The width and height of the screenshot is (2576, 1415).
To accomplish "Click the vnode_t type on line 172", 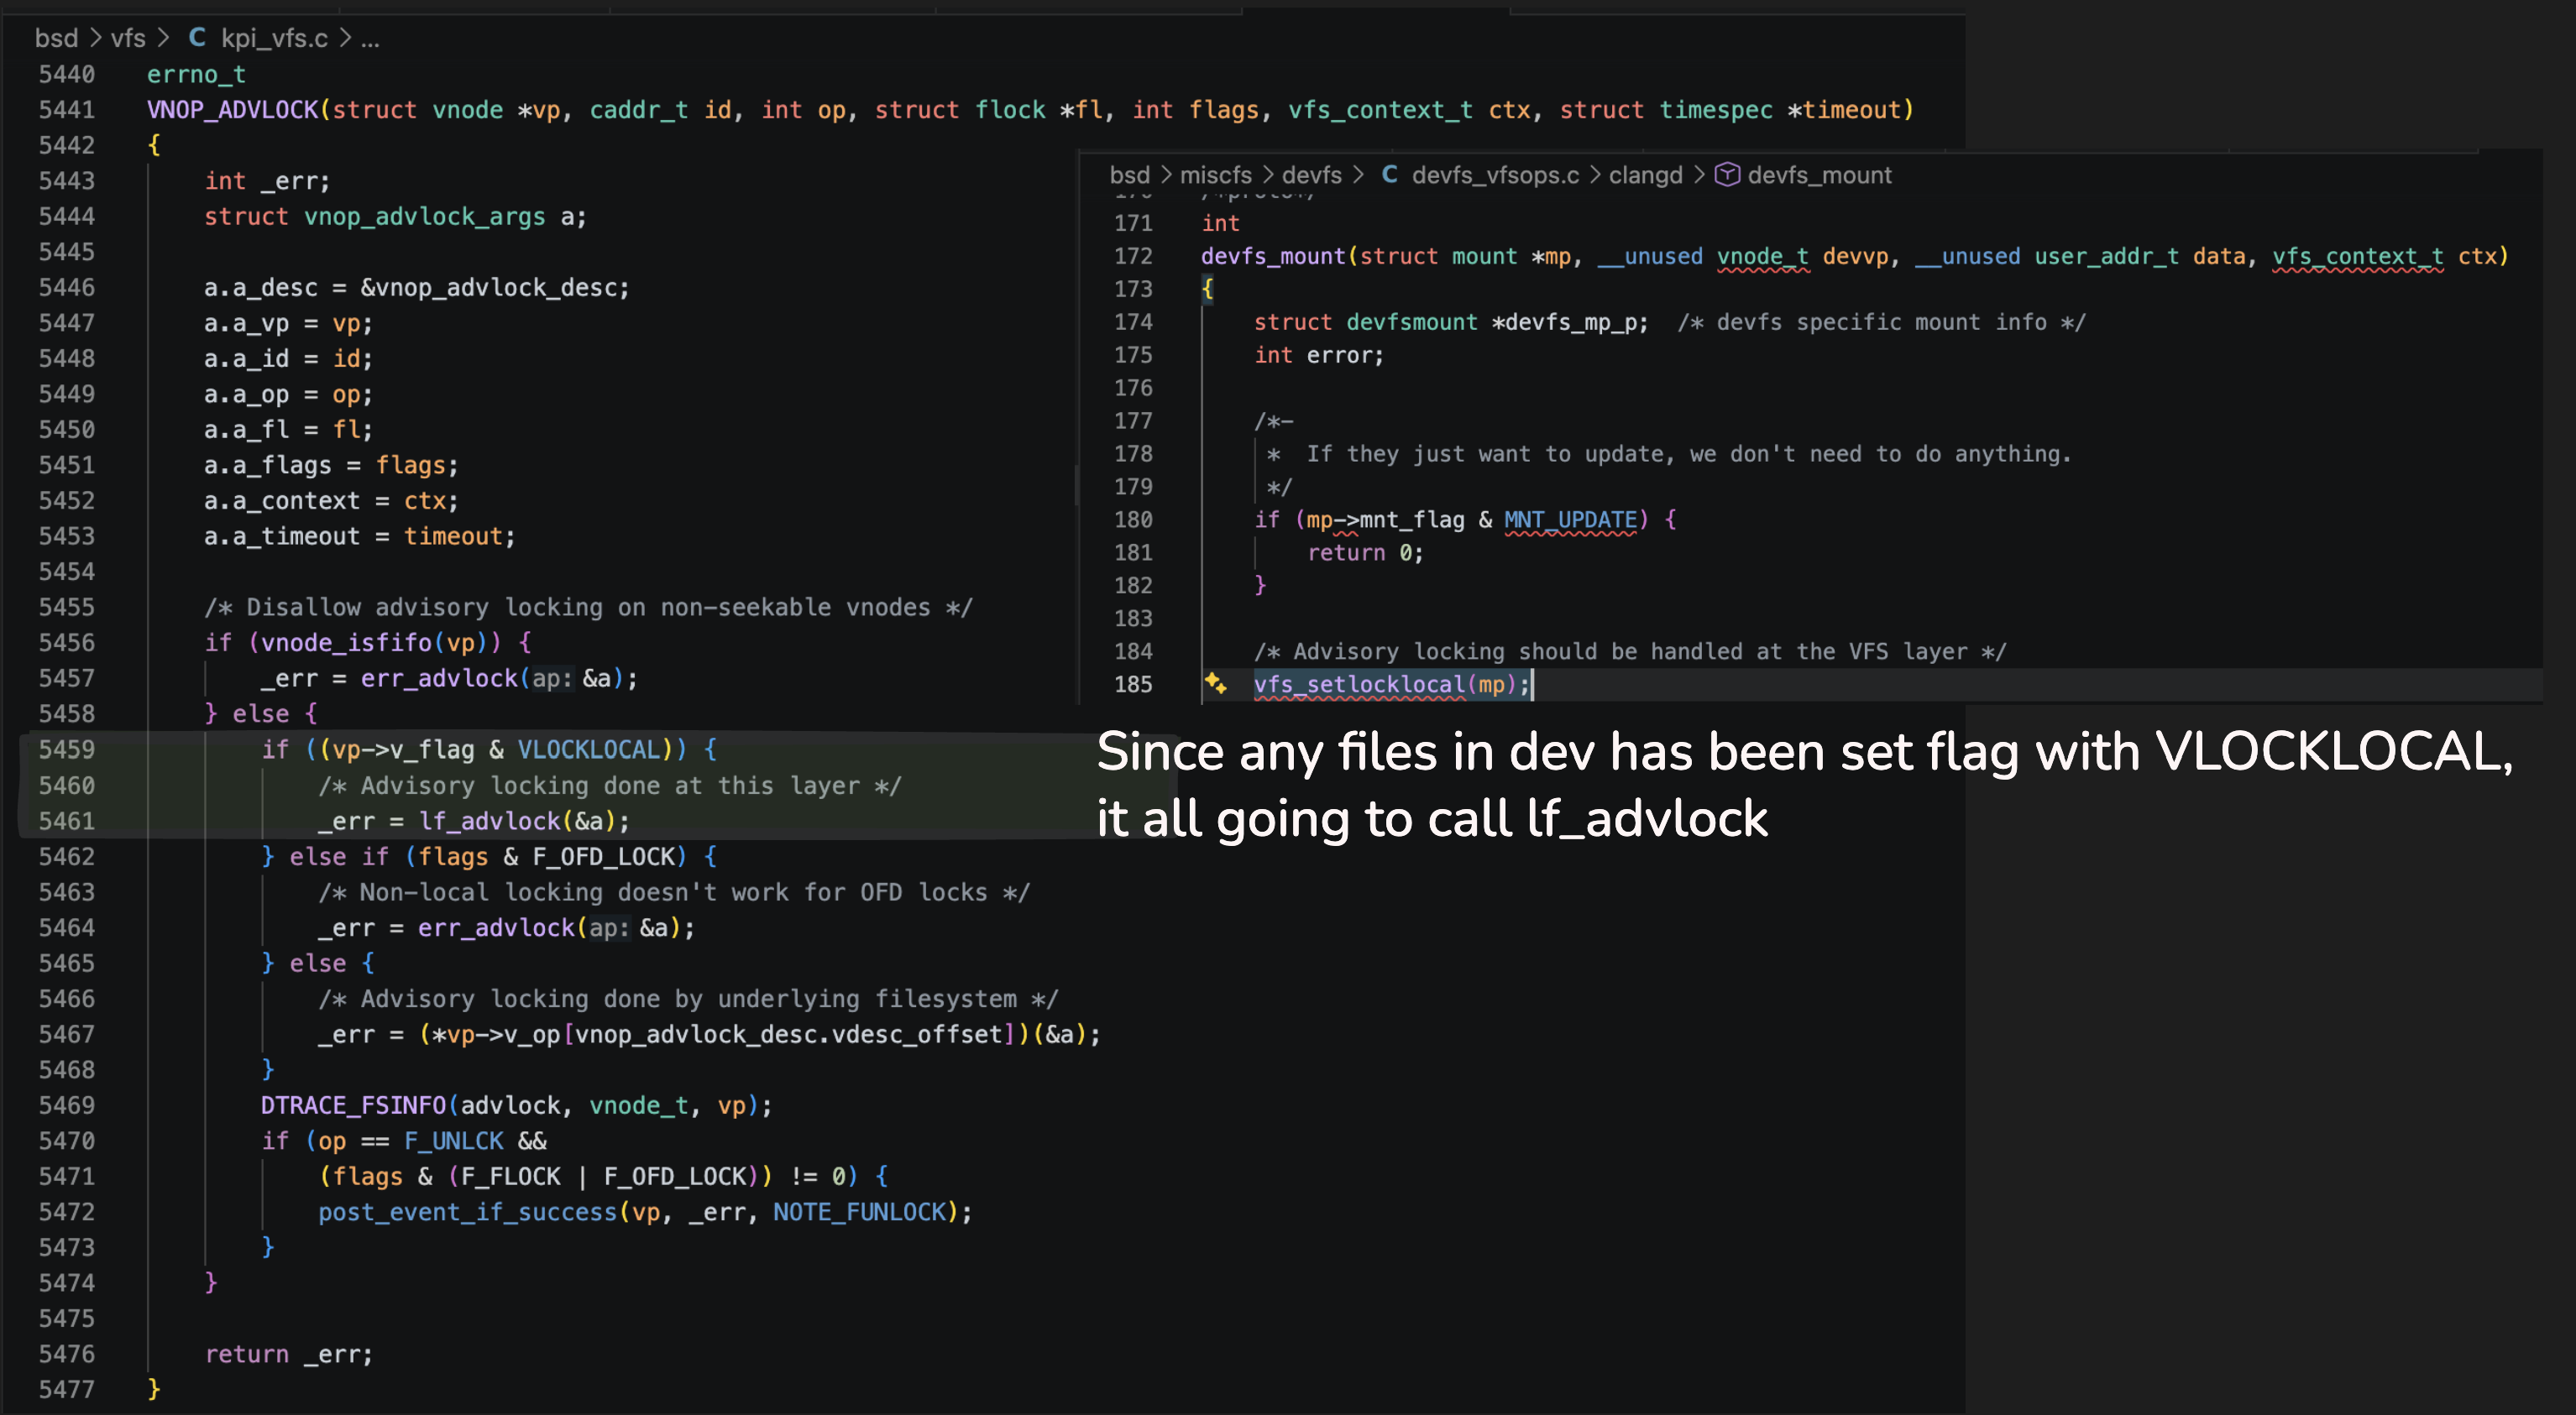I will (x=1762, y=256).
